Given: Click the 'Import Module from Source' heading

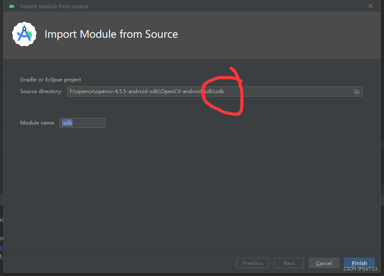Looking at the screenshot, I should click(111, 34).
